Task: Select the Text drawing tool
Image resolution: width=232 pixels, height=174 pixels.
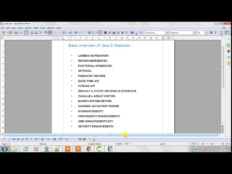Action: click(x=26, y=139)
